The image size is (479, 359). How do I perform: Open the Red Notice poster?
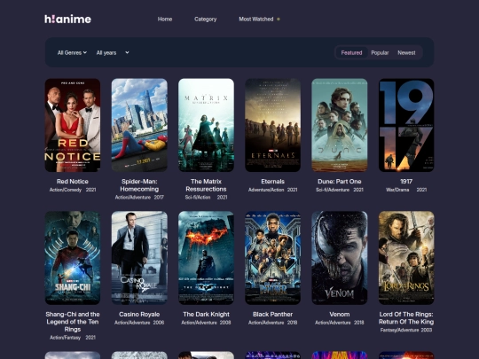(73, 125)
